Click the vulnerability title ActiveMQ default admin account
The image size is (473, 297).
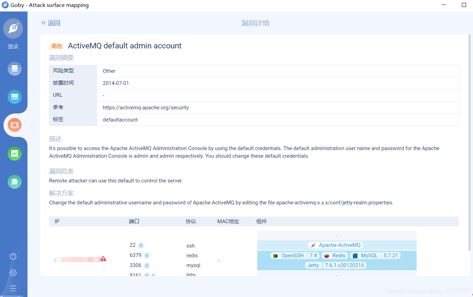point(125,46)
